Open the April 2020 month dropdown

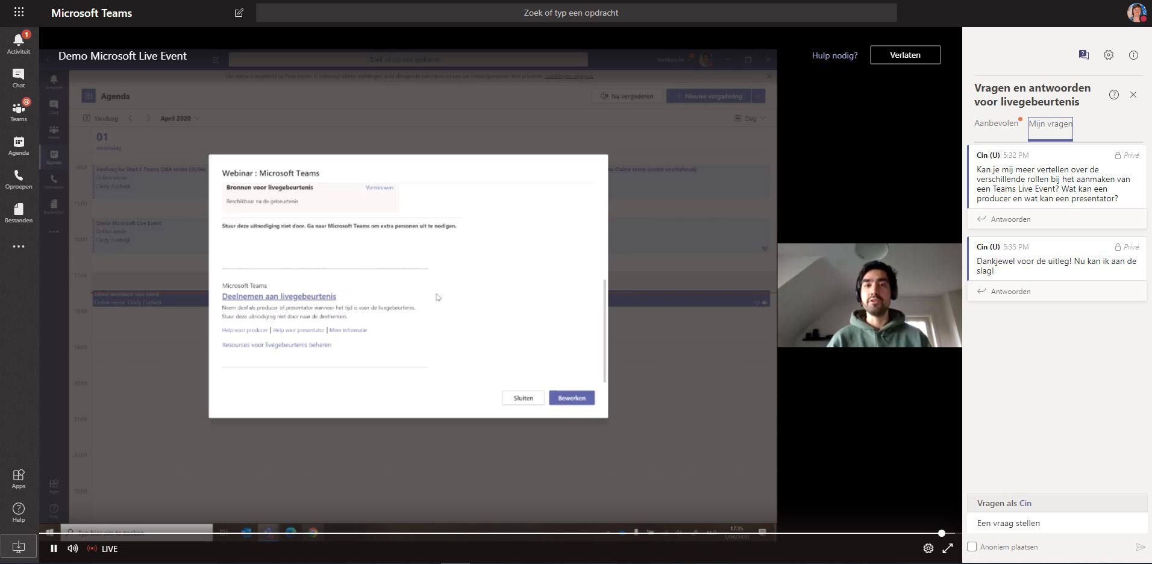click(x=180, y=118)
